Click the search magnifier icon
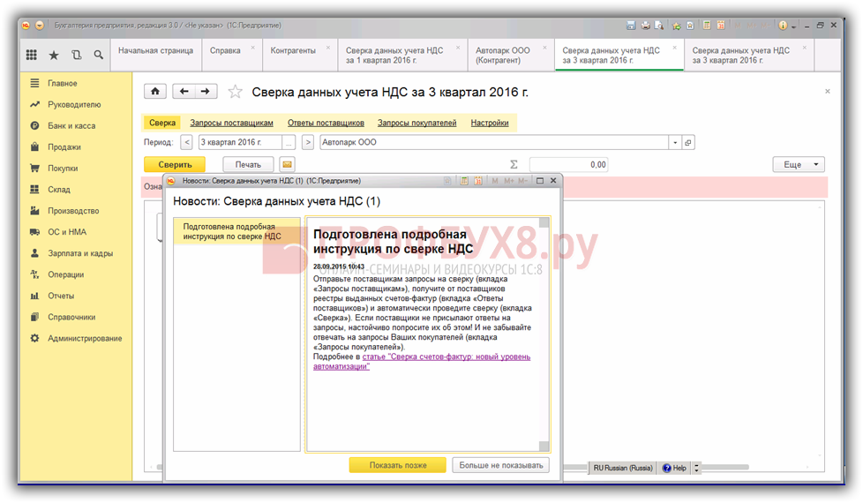863x503 pixels. pyautogui.click(x=99, y=55)
